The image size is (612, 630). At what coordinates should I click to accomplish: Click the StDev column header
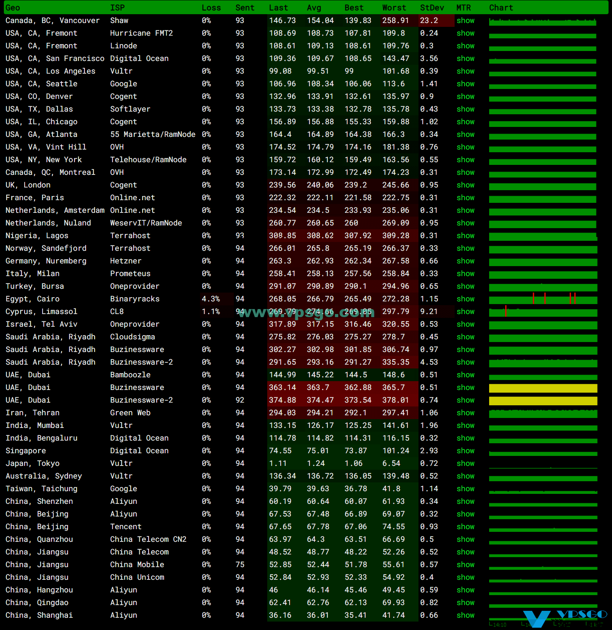[432, 8]
